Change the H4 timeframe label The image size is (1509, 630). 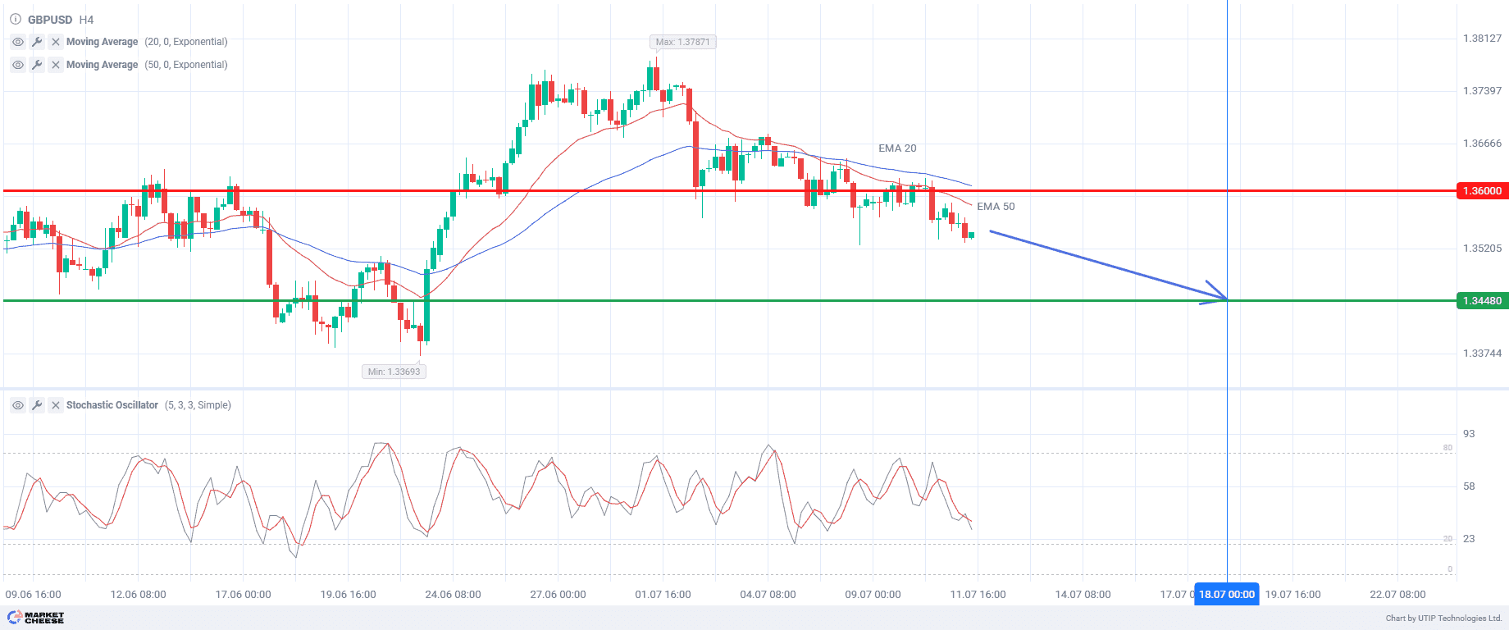point(86,19)
